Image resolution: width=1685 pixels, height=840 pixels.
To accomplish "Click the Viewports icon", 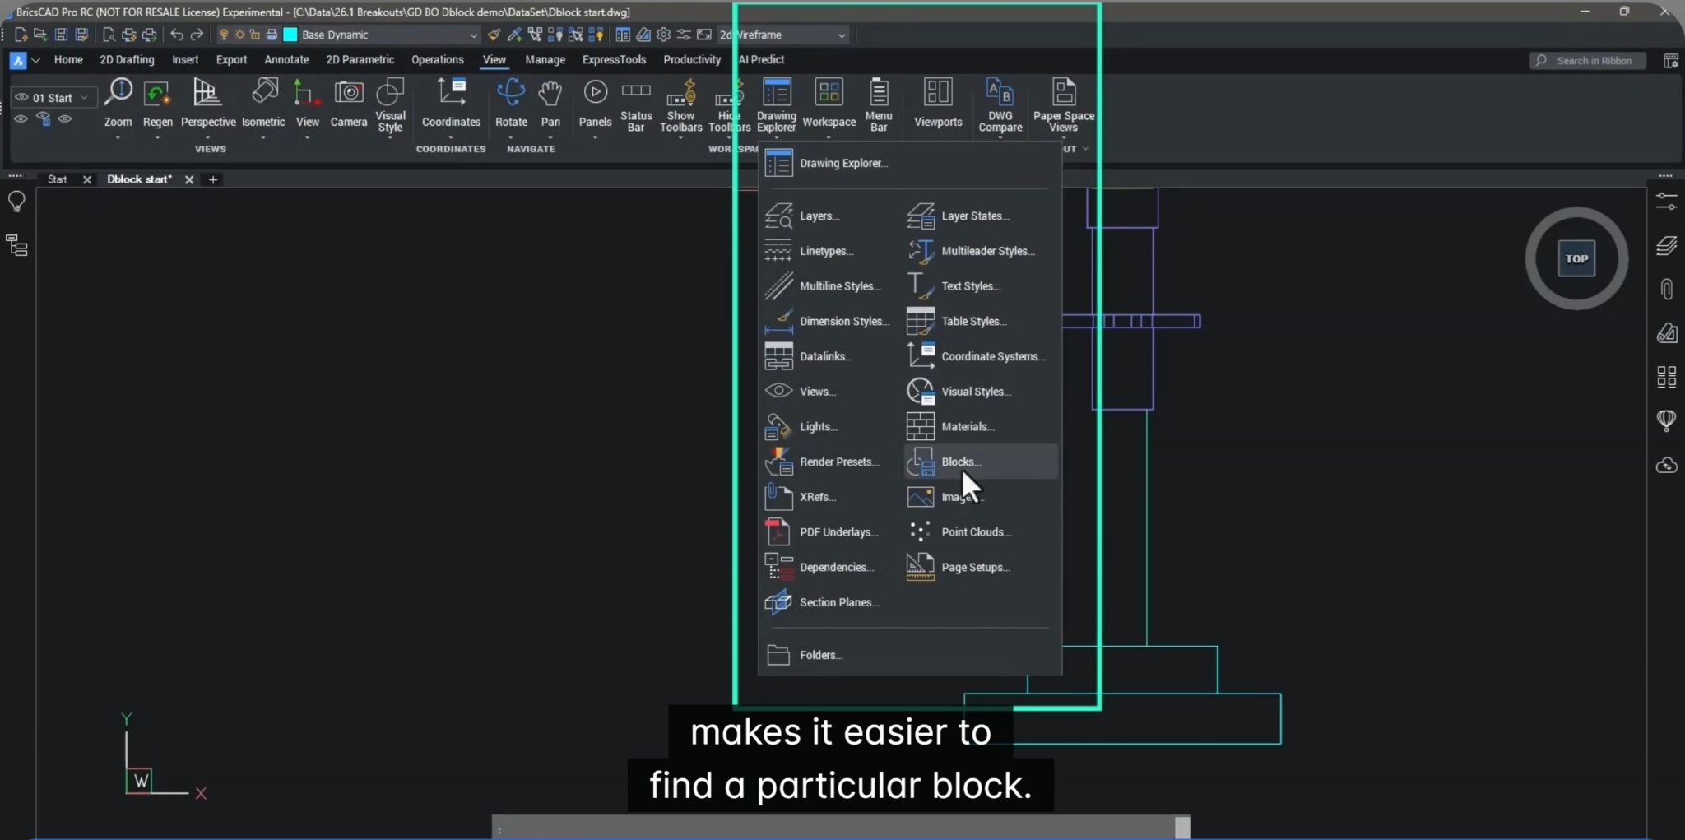I will pyautogui.click(x=938, y=104).
